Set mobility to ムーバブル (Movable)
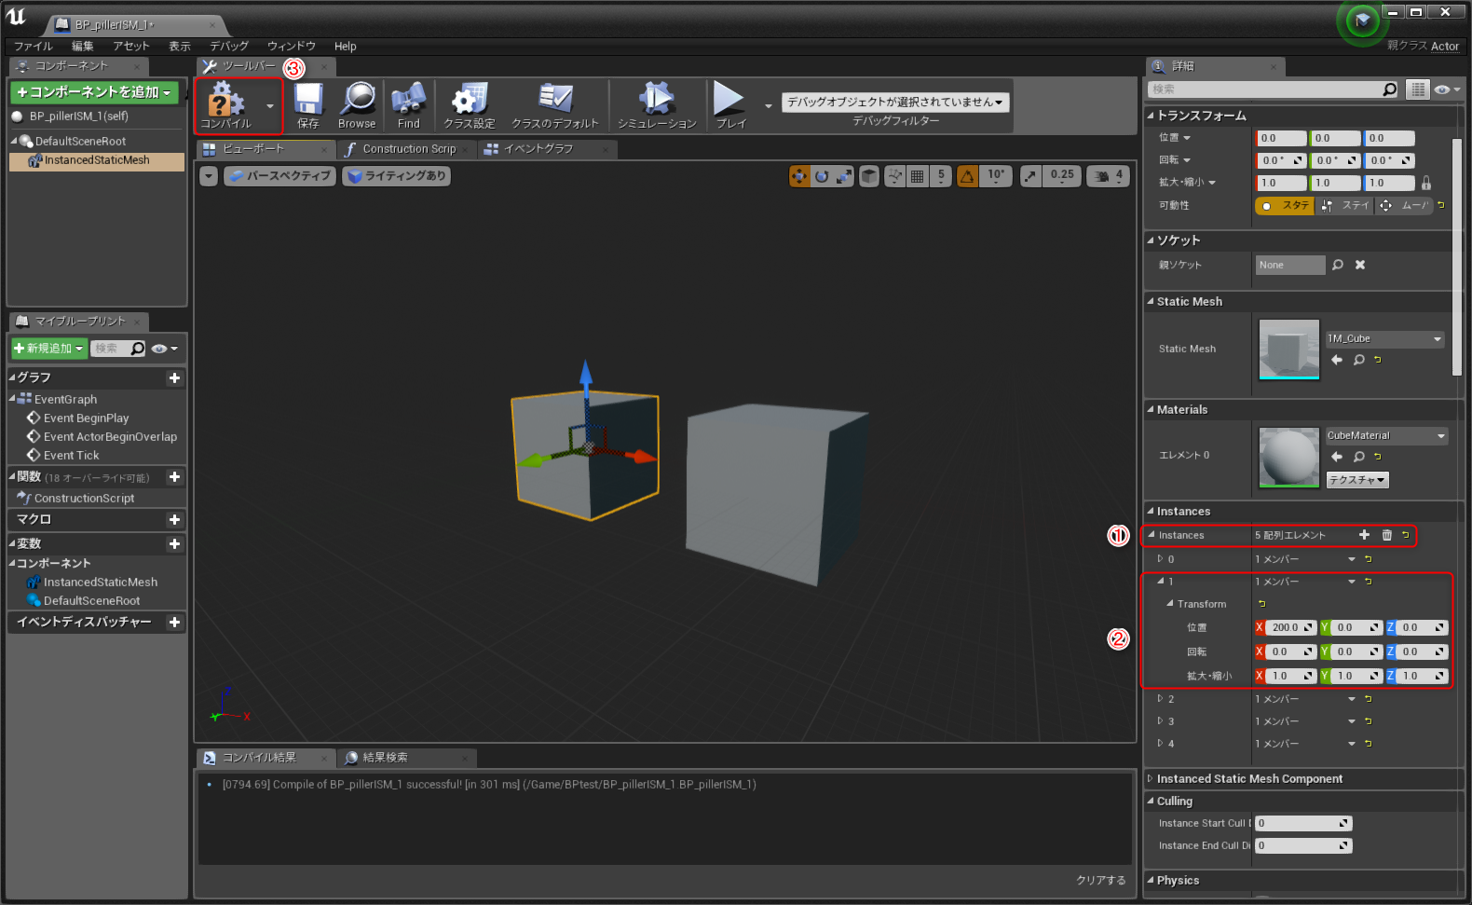 1404,206
